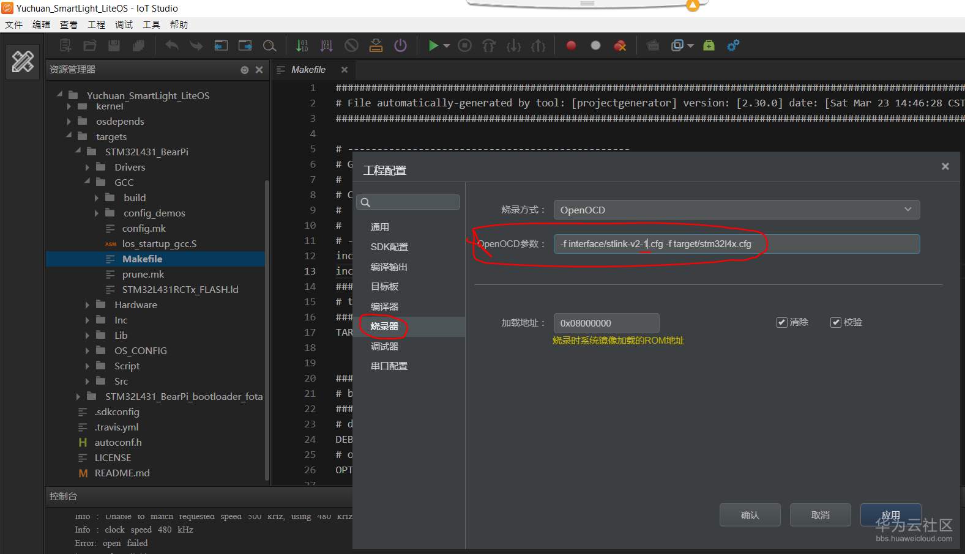Click the green start debug play icon
Screen dimensions: 965x554
coord(433,45)
